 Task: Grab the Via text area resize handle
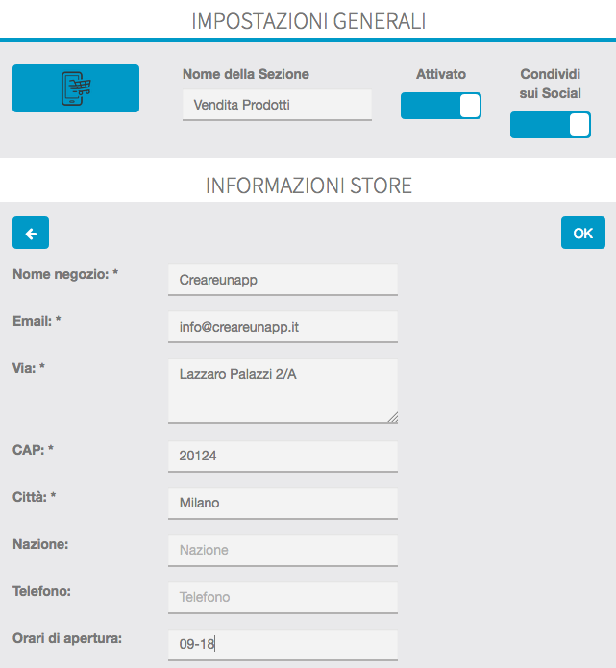coord(393,418)
